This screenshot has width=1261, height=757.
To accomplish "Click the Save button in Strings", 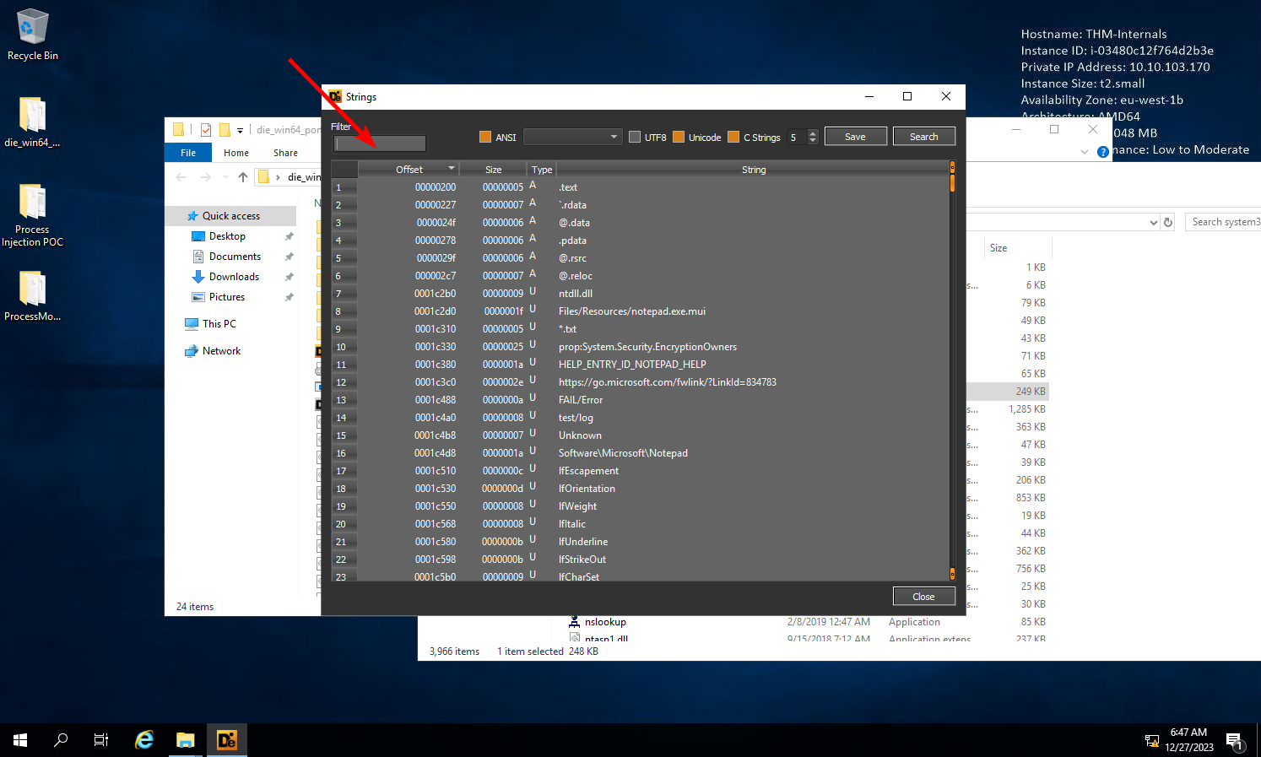I will [x=855, y=137].
